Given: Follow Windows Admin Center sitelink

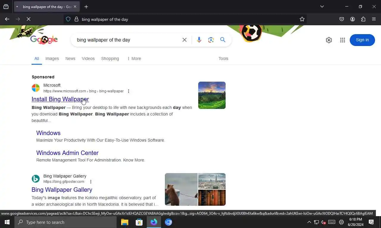Looking at the screenshot, I should click(67, 153).
